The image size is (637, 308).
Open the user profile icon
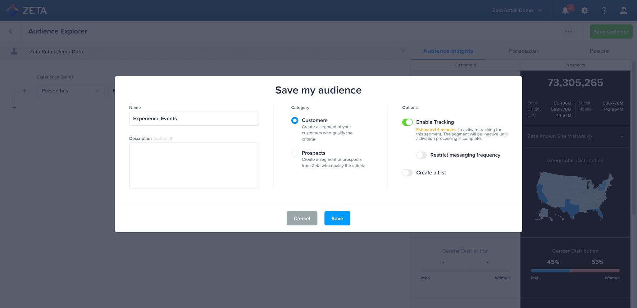(x=624, y=11)
